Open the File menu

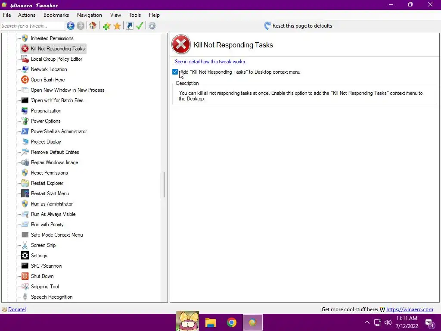pyautogui.click(x=7, y=15)
